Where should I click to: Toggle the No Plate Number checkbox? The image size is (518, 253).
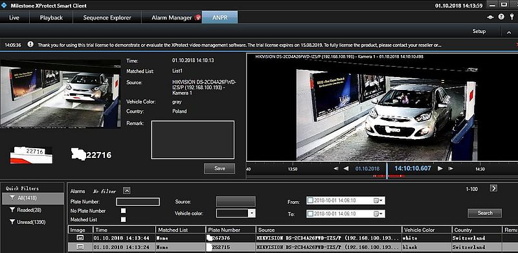click(124, 211)
